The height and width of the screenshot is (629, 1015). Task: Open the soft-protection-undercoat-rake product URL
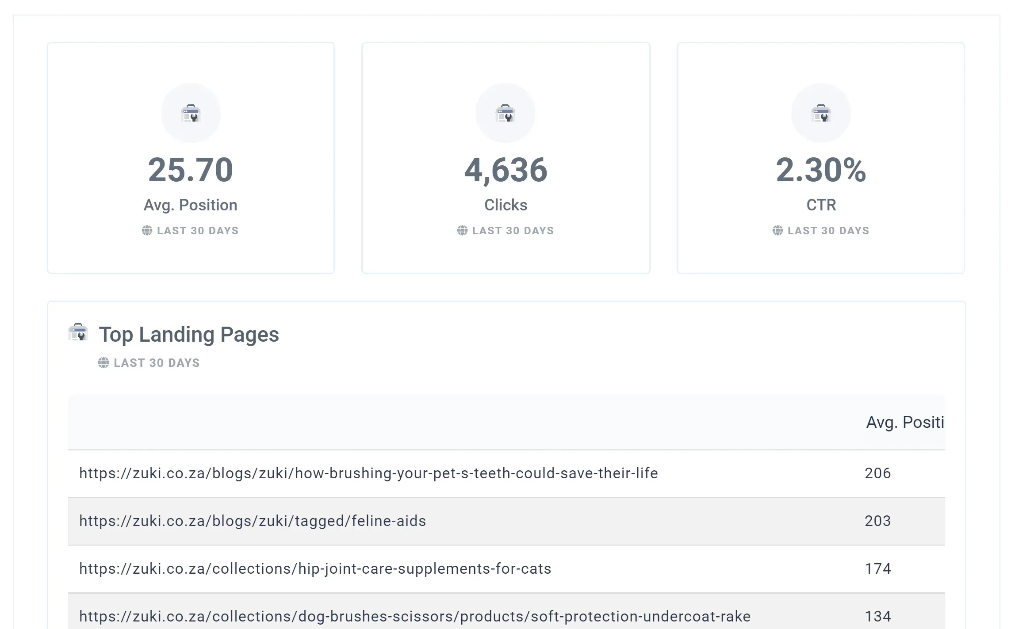(x=415, y=616)
